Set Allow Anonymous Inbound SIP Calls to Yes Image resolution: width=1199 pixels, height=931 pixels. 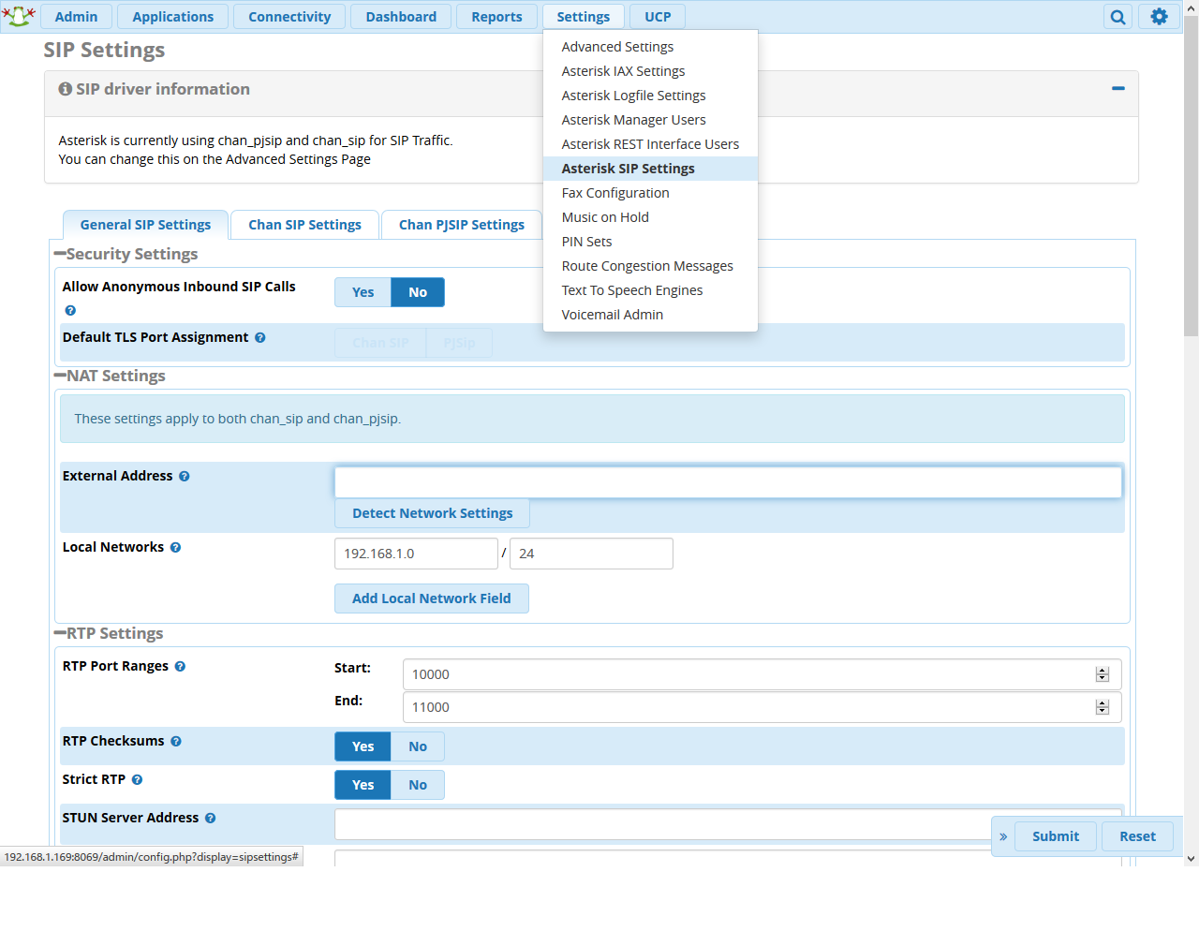point(363,292)
